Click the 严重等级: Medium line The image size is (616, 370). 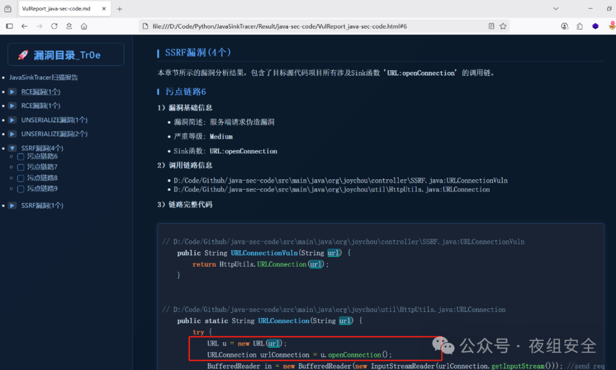pos(203,136)
